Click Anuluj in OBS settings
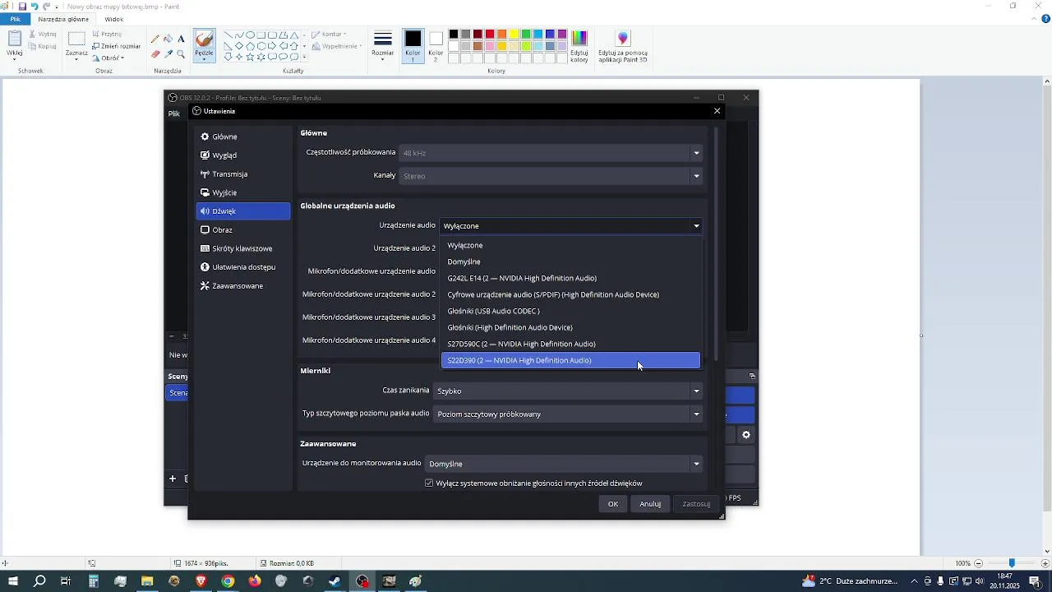1052x592 pixels. tap(650, 504)
